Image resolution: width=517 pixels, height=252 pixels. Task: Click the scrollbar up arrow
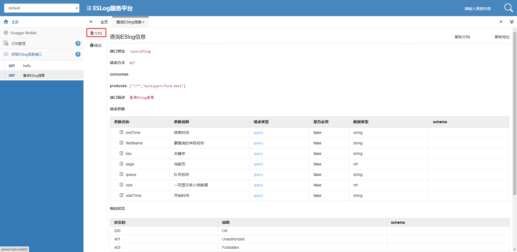(x=515, y=30)
